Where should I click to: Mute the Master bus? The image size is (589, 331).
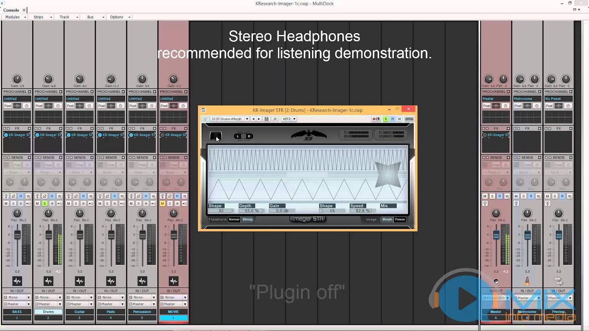click(x=485, y=196)
